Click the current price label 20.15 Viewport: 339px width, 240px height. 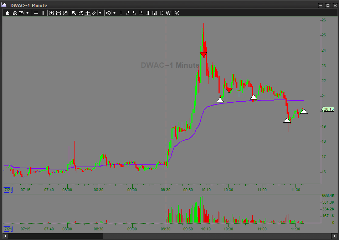pyautogui.click(x=328, y=109)
